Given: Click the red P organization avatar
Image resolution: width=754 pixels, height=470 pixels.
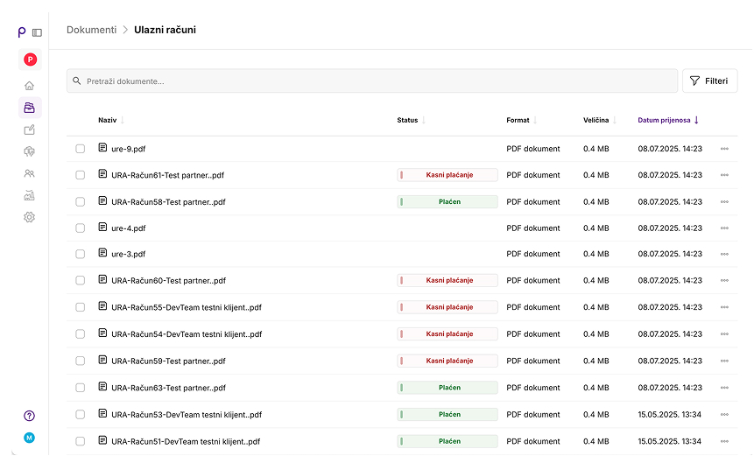Looking at the screenshot, I should 30,60.
